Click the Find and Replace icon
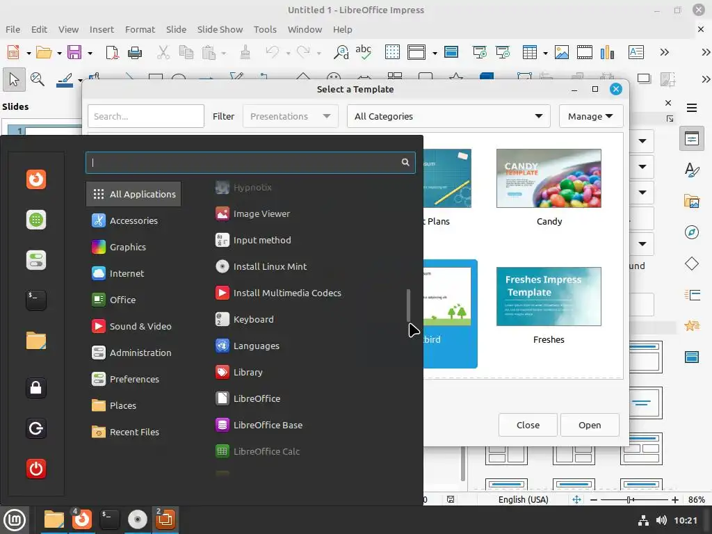 coord(341,52)
